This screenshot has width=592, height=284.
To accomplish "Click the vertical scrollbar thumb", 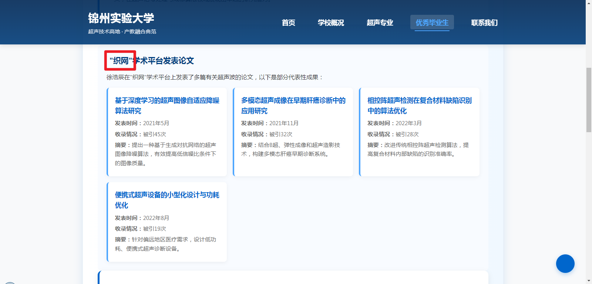I will tap(589, 100).
